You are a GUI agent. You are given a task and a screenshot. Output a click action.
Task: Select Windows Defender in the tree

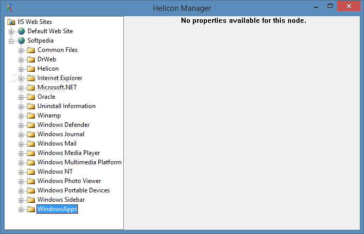(63, 125)
